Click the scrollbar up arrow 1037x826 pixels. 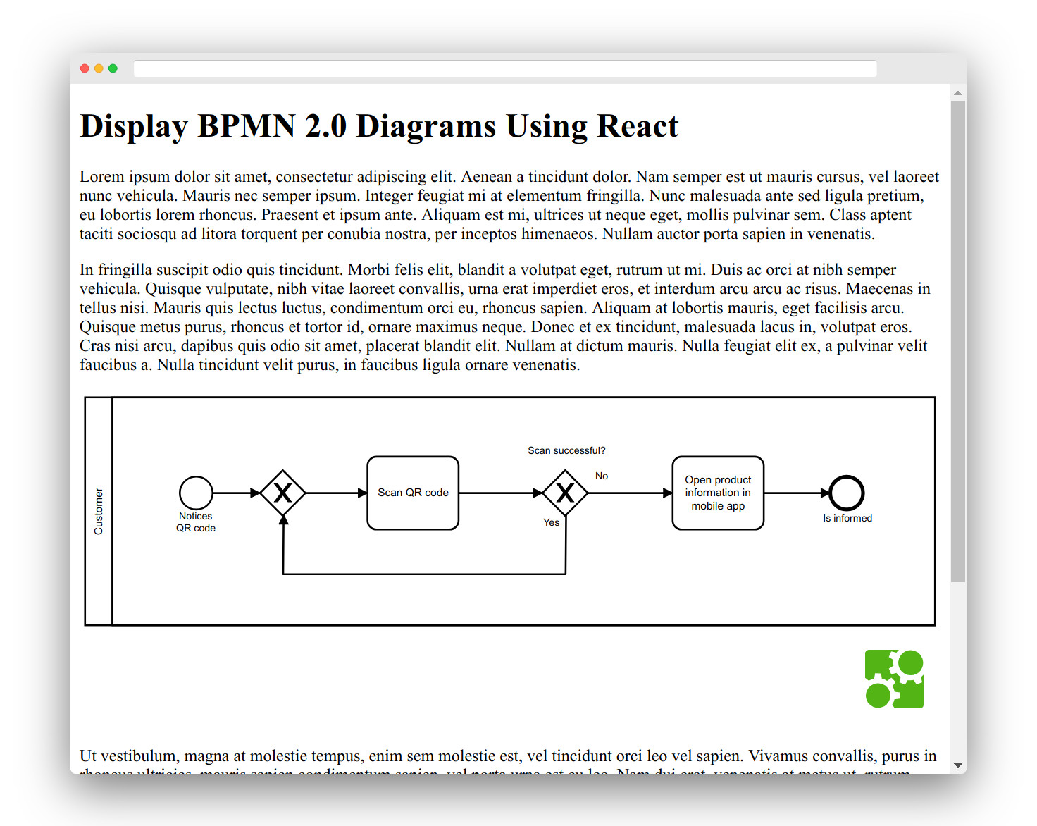click(957, 93)
